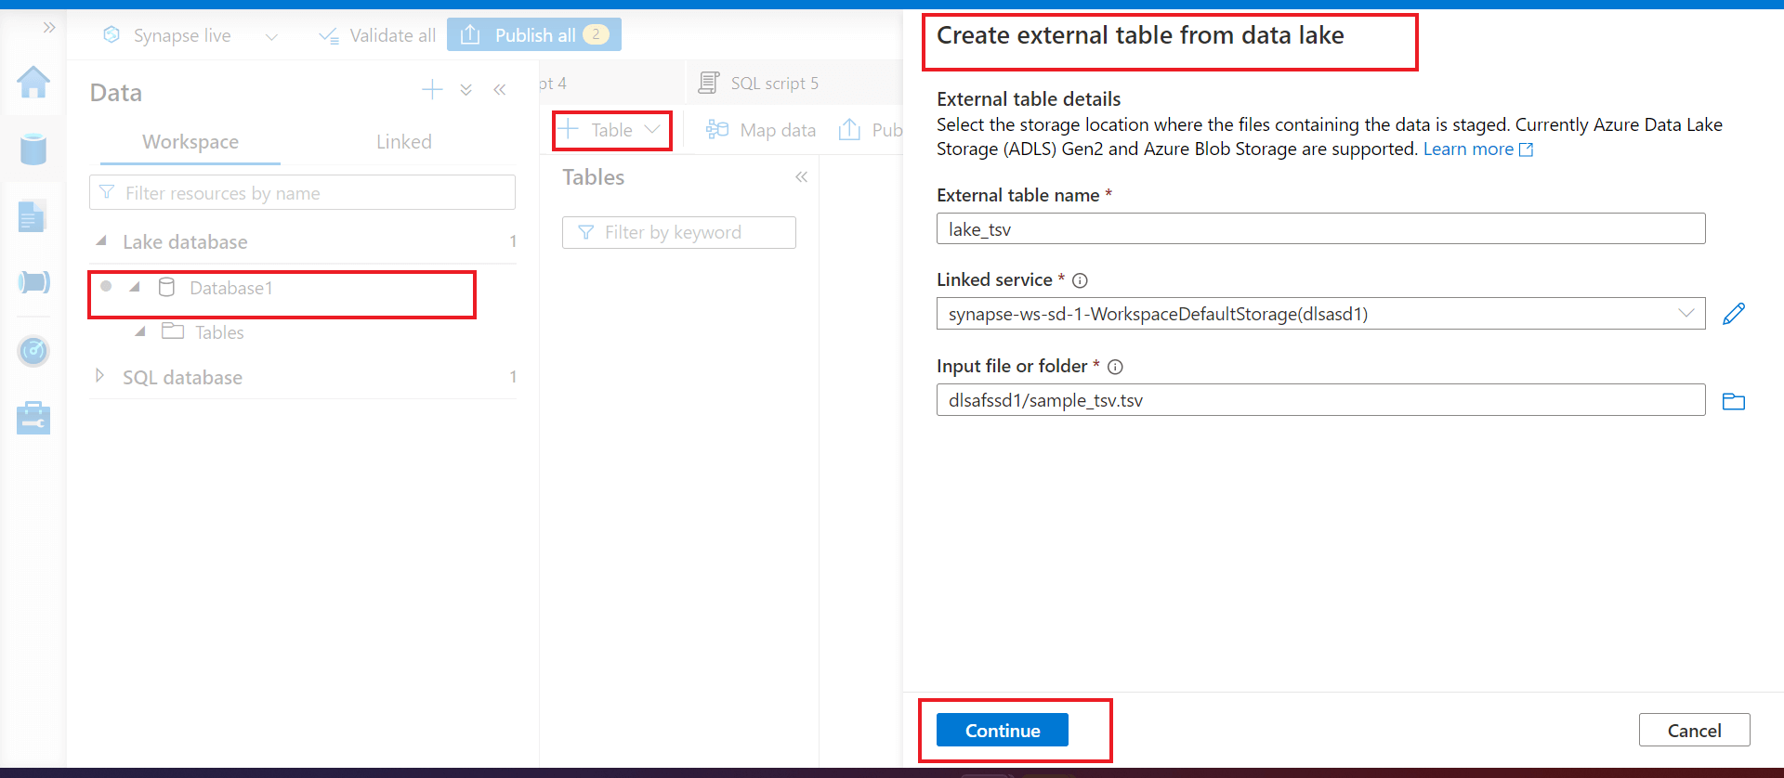Switch to the Linked tab
Viewport: 1784px width, 778px height.
(x=403, y=142)
